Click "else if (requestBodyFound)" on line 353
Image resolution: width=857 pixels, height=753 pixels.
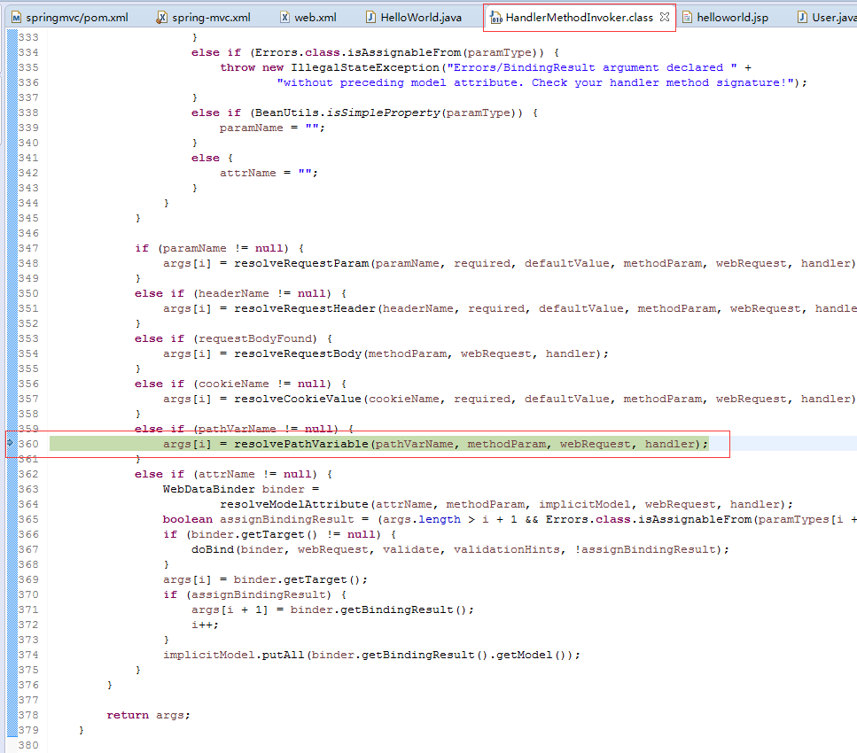tap(226, 338)
